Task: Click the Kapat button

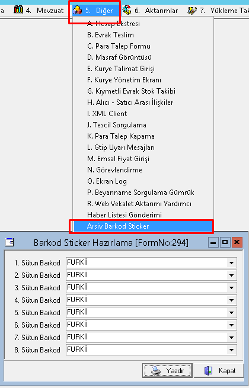Action: 219,371
